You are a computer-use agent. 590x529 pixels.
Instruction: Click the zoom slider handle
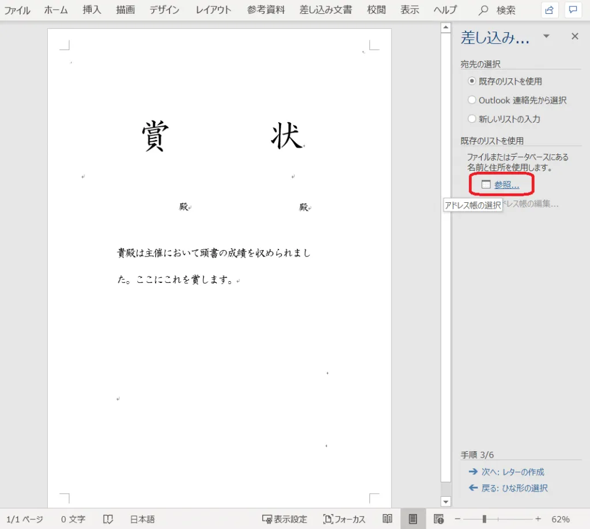coord(485,519)
